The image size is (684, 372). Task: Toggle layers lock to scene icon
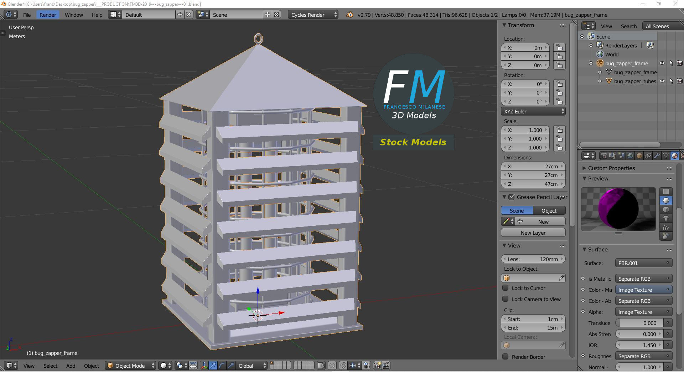[321, 366]
